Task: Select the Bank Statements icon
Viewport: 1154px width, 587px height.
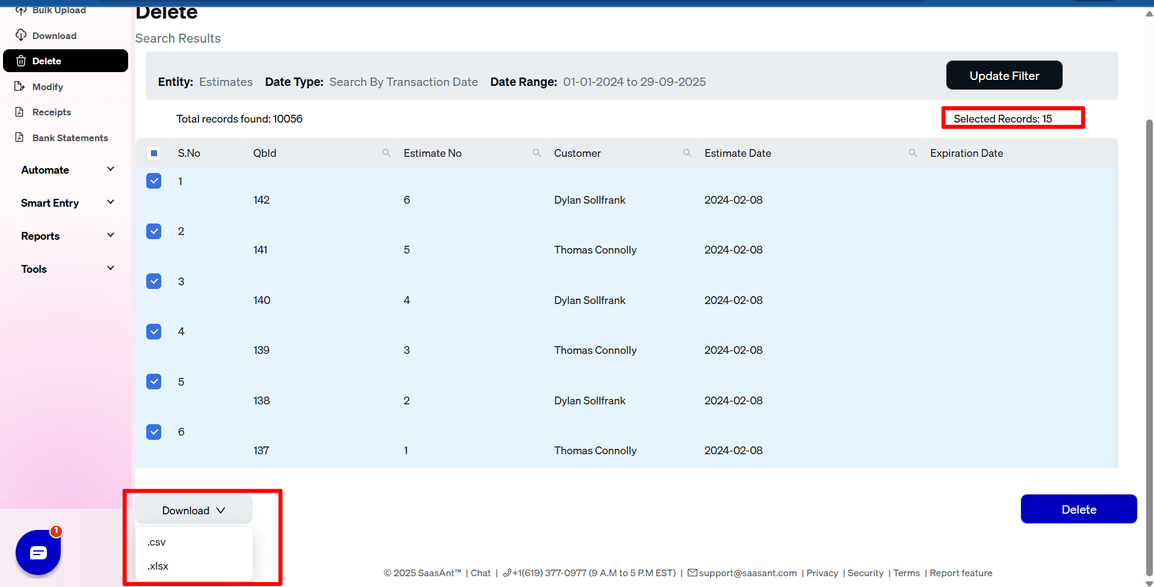Action: click(20, 138)
